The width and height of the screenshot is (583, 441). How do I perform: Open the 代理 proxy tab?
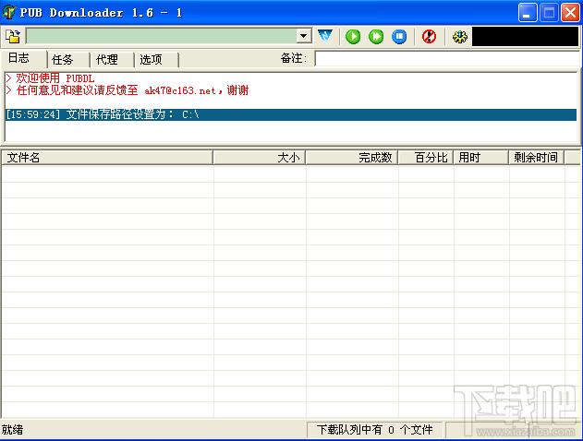[x=112, y=59]
